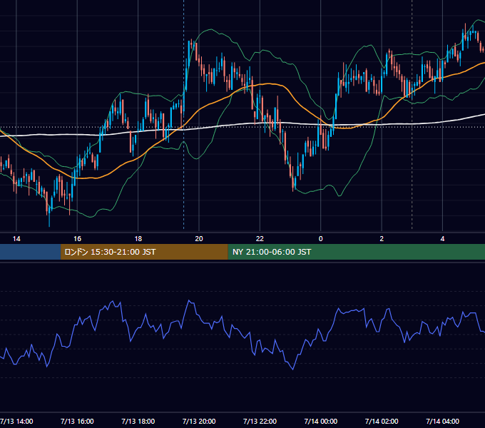Viewport: 485px width, 428px height.
Task: Click the 7/13 22:00 date label
Action: point(260,421)
